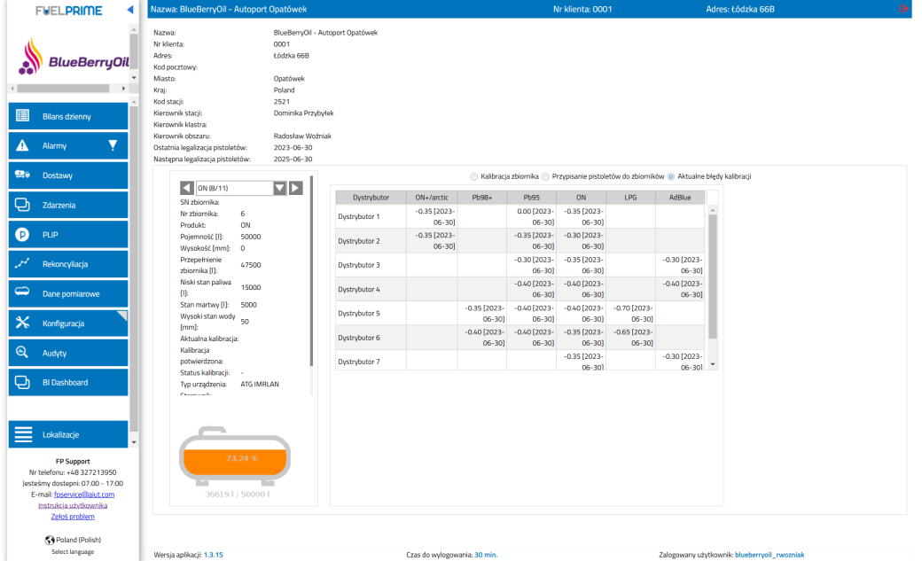
Task: Click the -0.65 LPG cell in Dystrybutor 6
Action: tap(630, 338)
